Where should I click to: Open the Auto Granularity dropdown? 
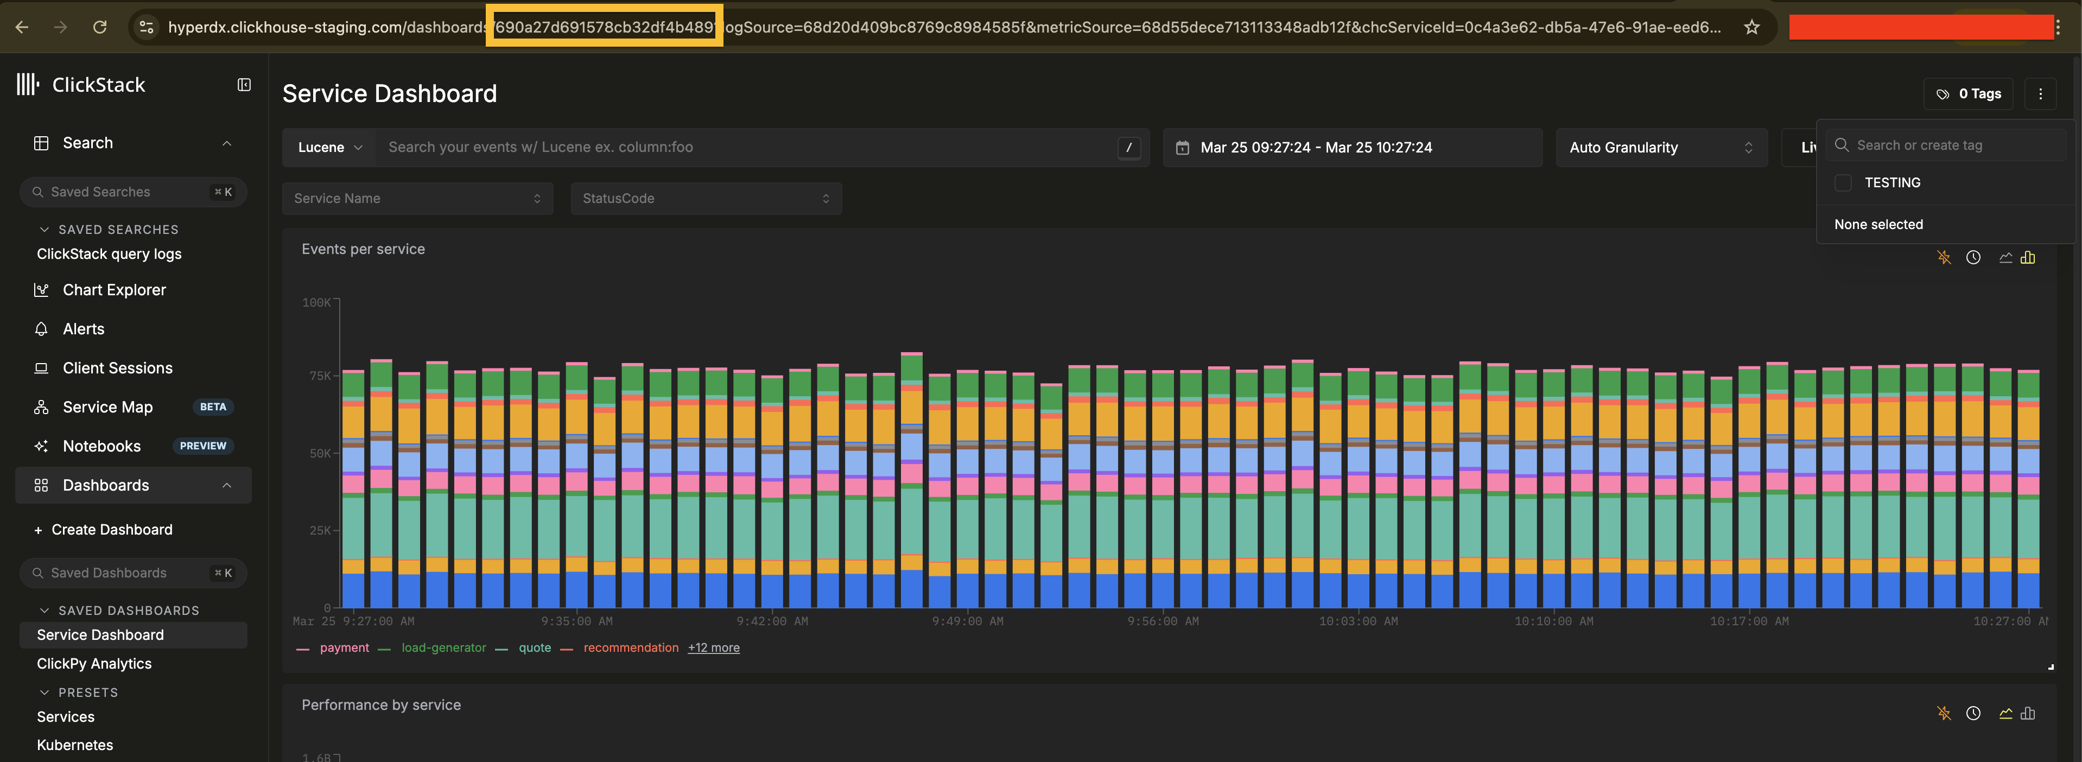pyautogui.click(x=1661, y=148)
